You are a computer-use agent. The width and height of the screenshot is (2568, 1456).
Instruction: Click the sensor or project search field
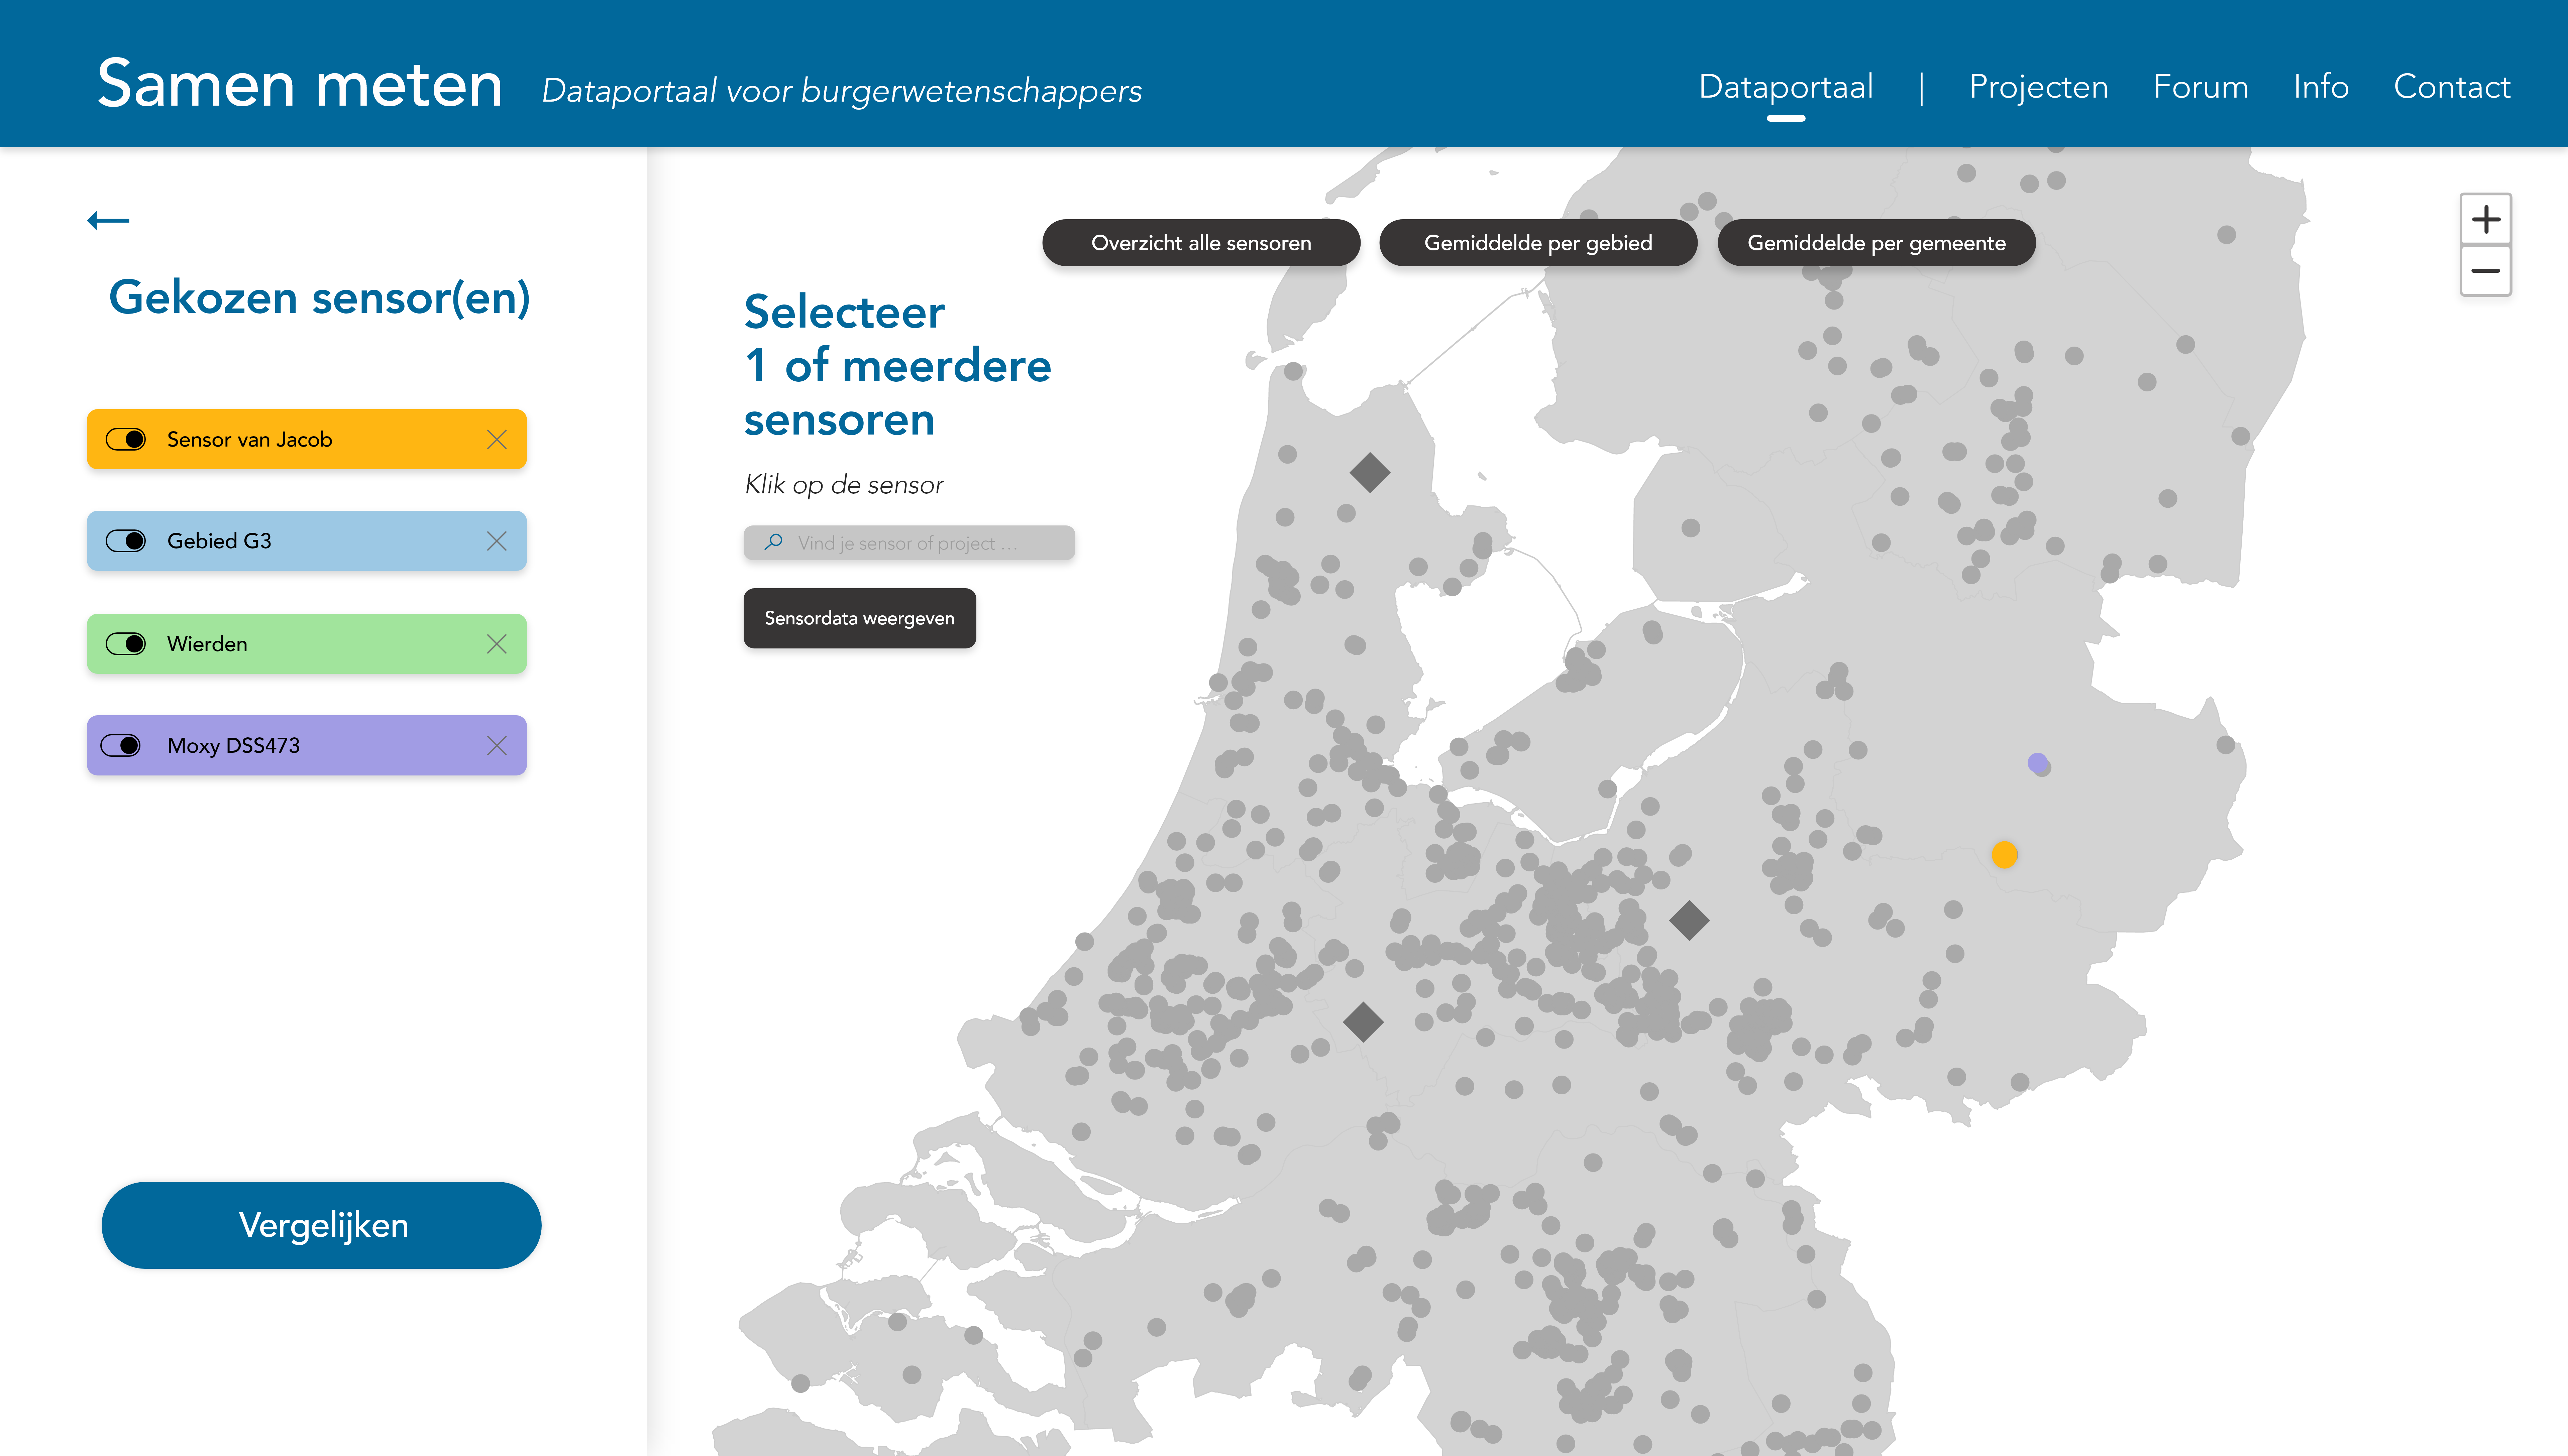(x=920, y=543)
